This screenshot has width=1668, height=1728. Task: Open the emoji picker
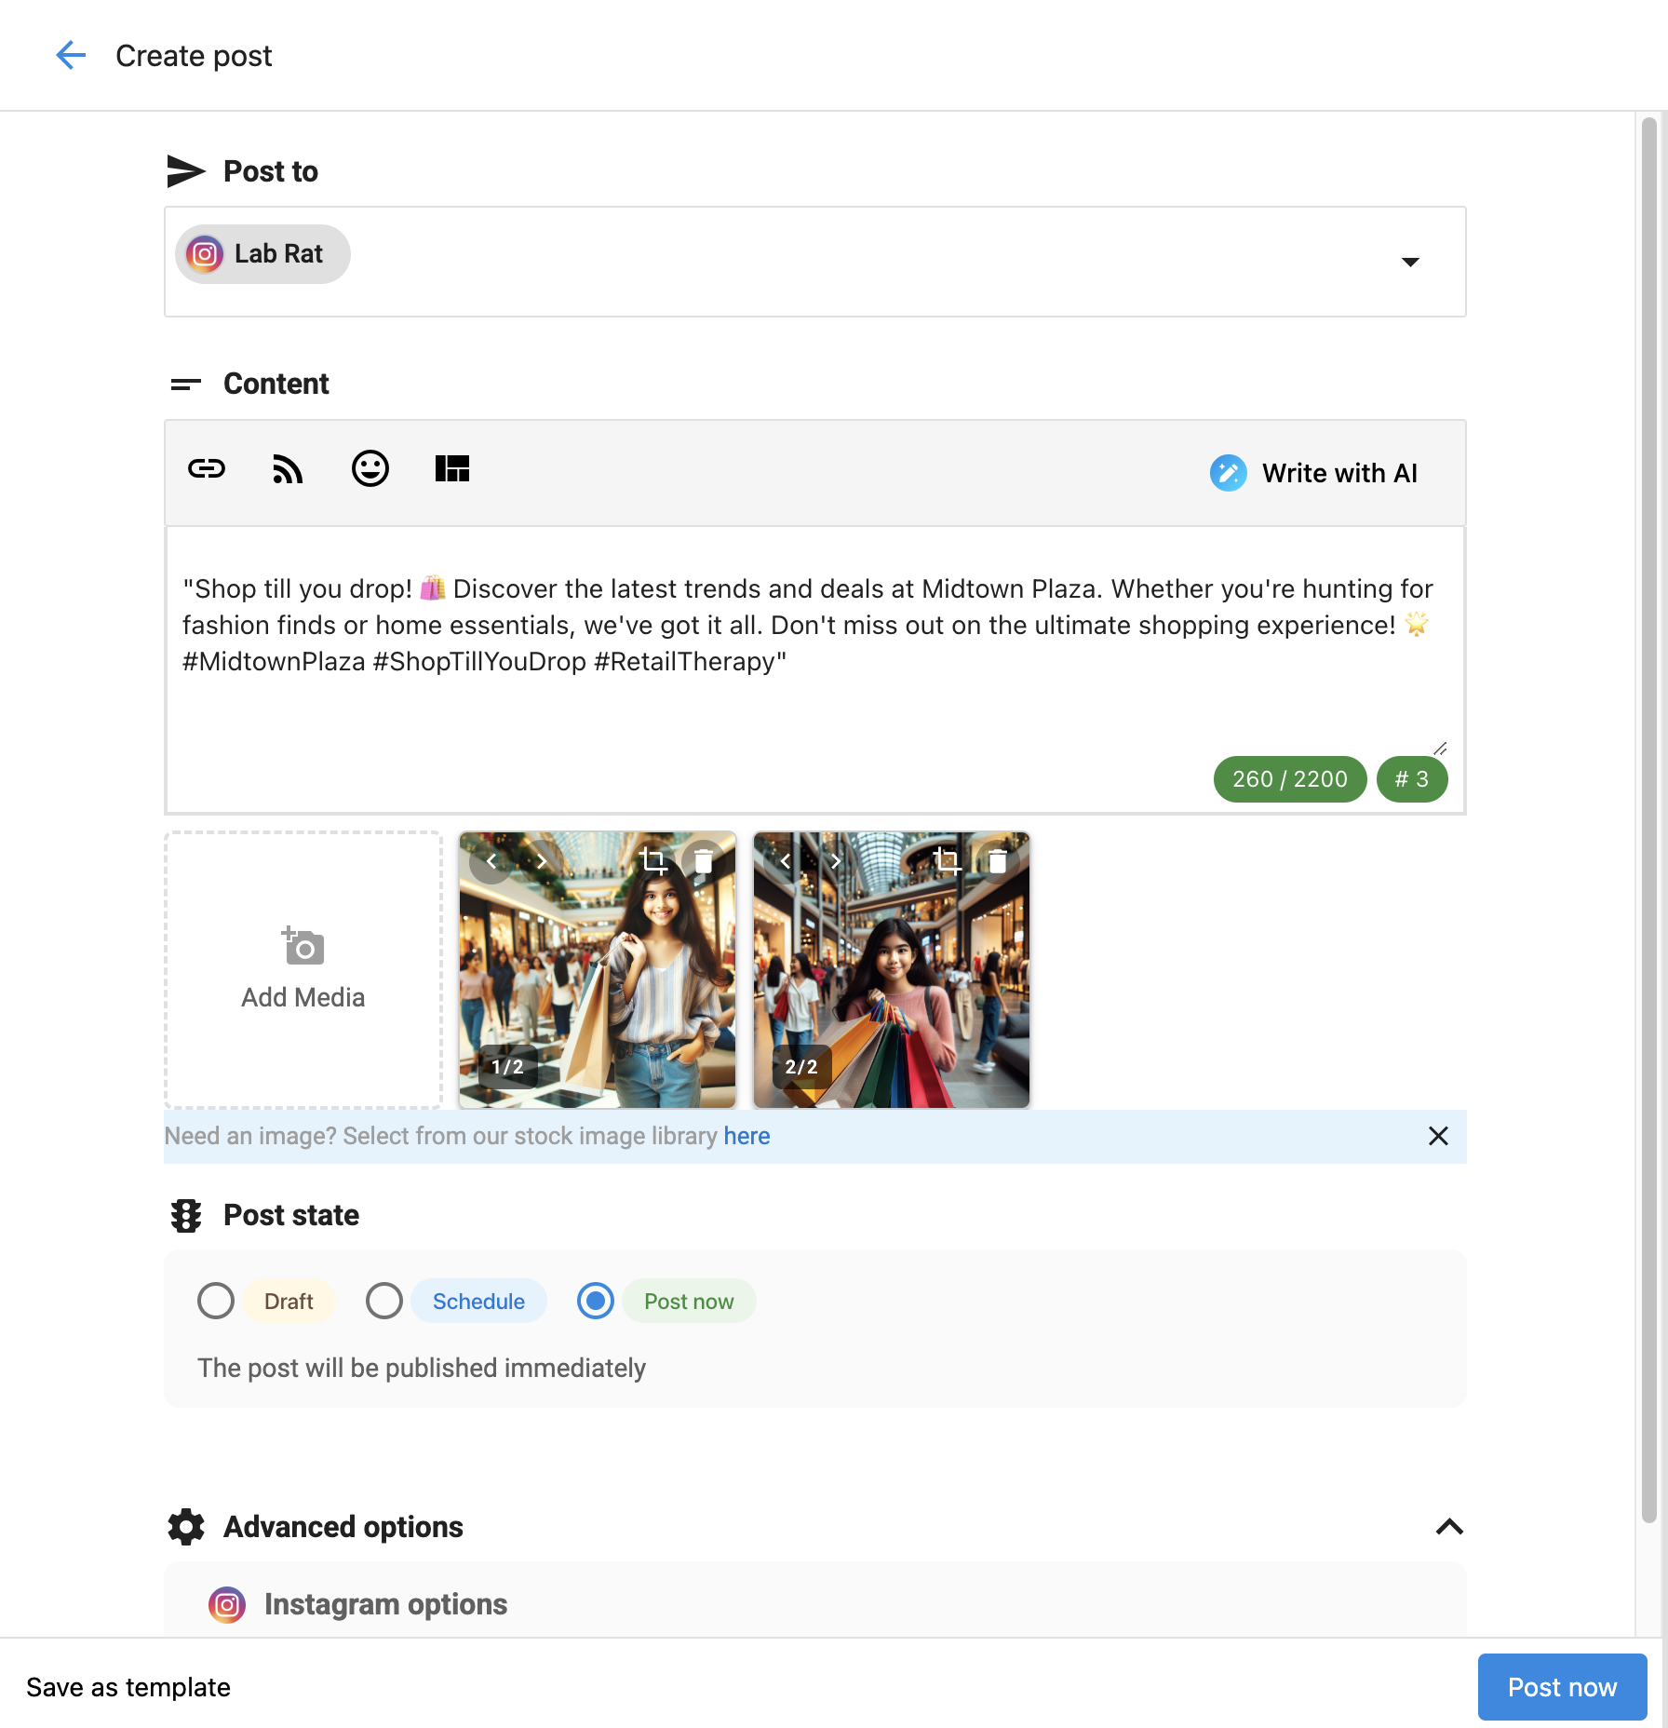point(370,468)
